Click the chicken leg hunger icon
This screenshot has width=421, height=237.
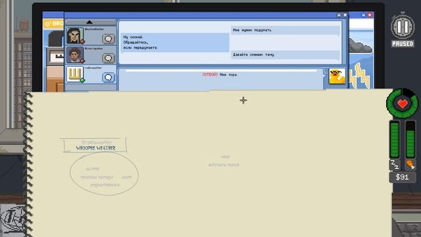coord(410,164)
